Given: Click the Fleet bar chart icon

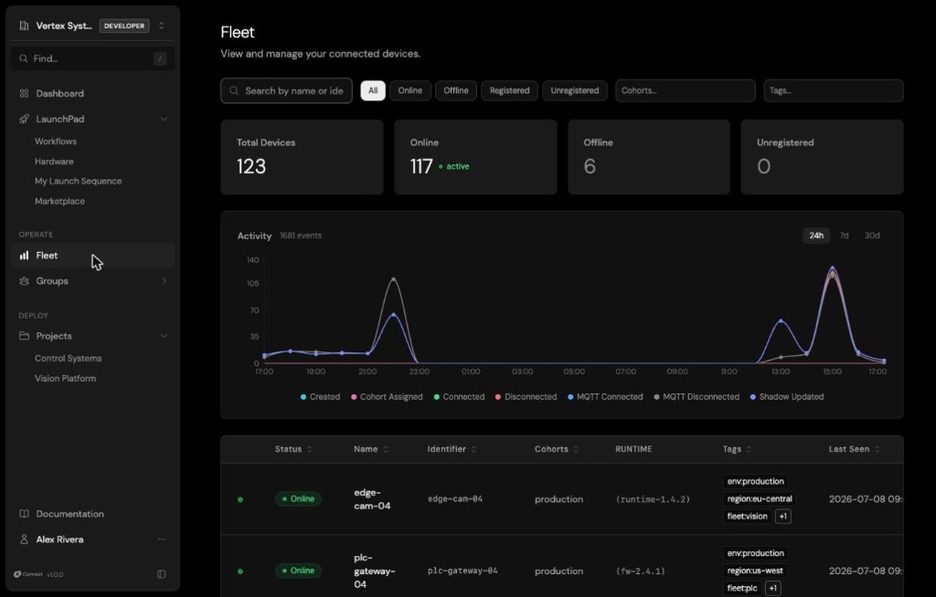Looking at the screenshot, I should (x=24, y=256).
